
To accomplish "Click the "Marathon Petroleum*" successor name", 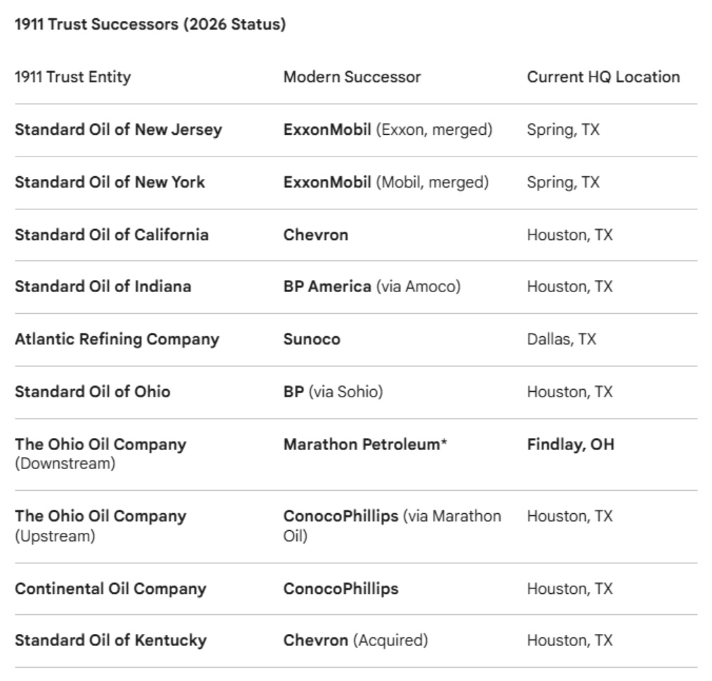I will click(365, 444).
